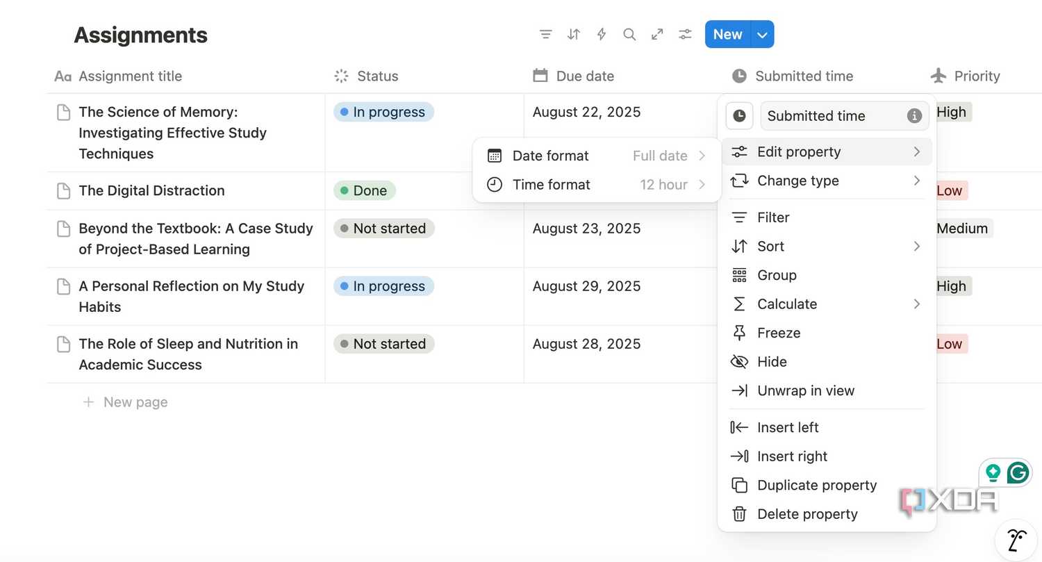Open the Time format submenu
This screenshot has width=1042, height=562.
pyautogui.click(x=597, y=185)
